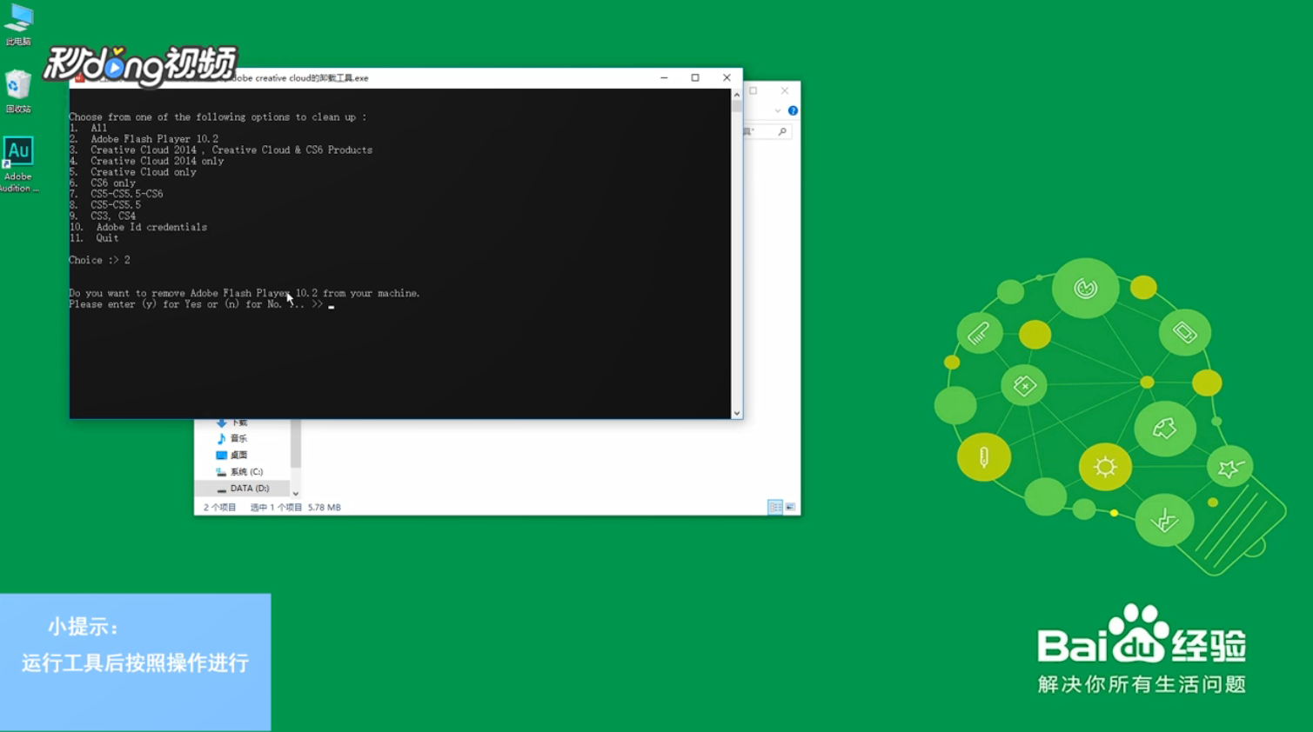Viewport: 1313px width, 732px height.
Task: Close the console window
Action: click(x=727, y=78)
